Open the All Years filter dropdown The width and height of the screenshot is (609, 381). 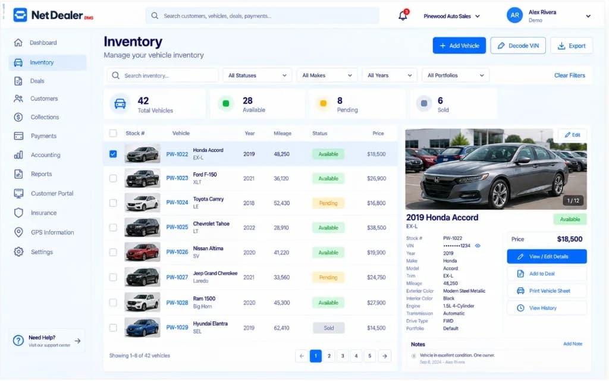(390, 75)
